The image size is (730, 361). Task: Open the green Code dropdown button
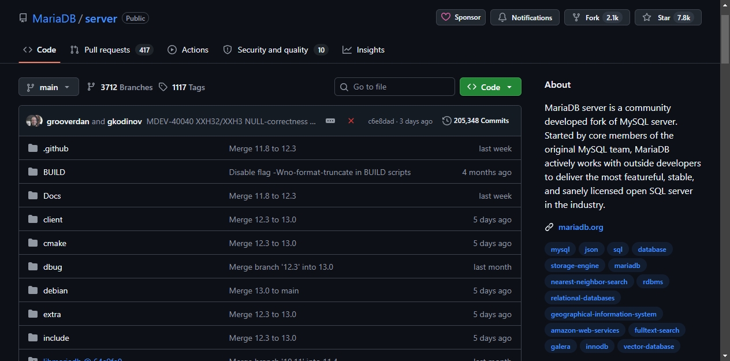tap(490, 87)
